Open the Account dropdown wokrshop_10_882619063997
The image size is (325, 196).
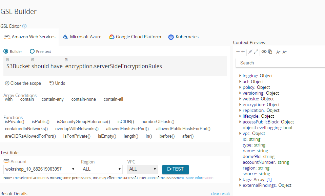point(40,169)
